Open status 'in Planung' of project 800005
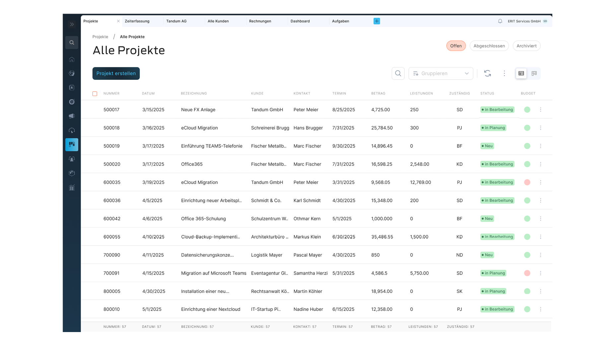 click(x=493, y=292)
